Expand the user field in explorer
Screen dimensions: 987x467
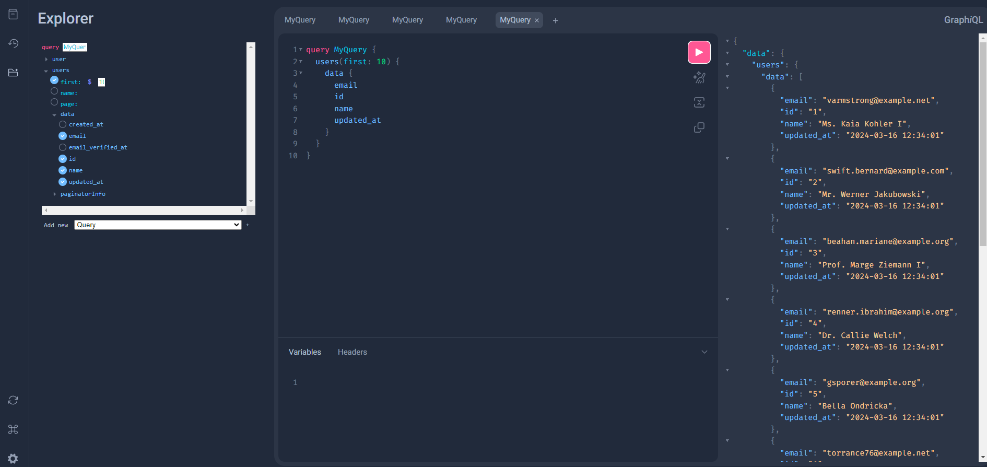pyautogui.click(x=46, y=59)
